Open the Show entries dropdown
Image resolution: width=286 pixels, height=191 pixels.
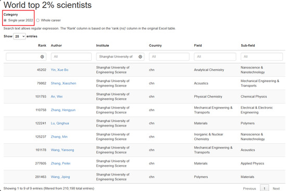tap(19, 36)
